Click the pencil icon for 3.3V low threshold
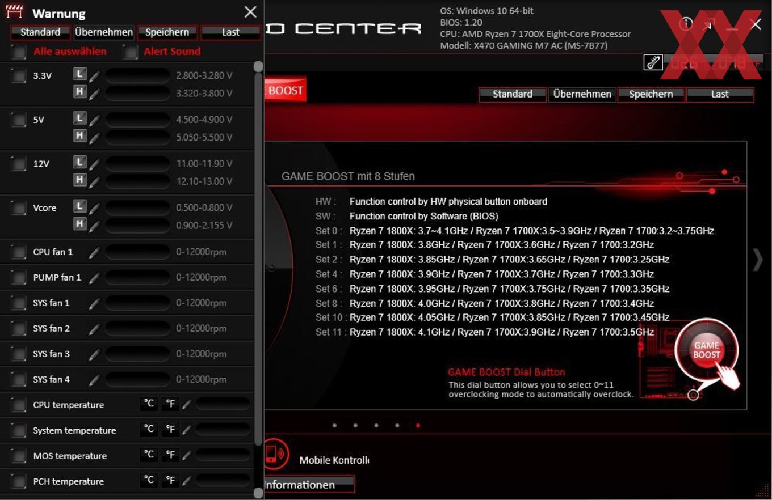Image resolution: width=772 pixels, height=500 pixels. [95, 75]
